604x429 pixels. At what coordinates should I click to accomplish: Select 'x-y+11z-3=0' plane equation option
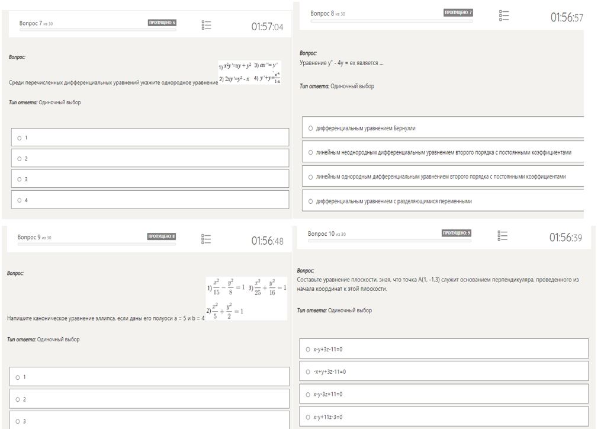click(x=444, y=417)
